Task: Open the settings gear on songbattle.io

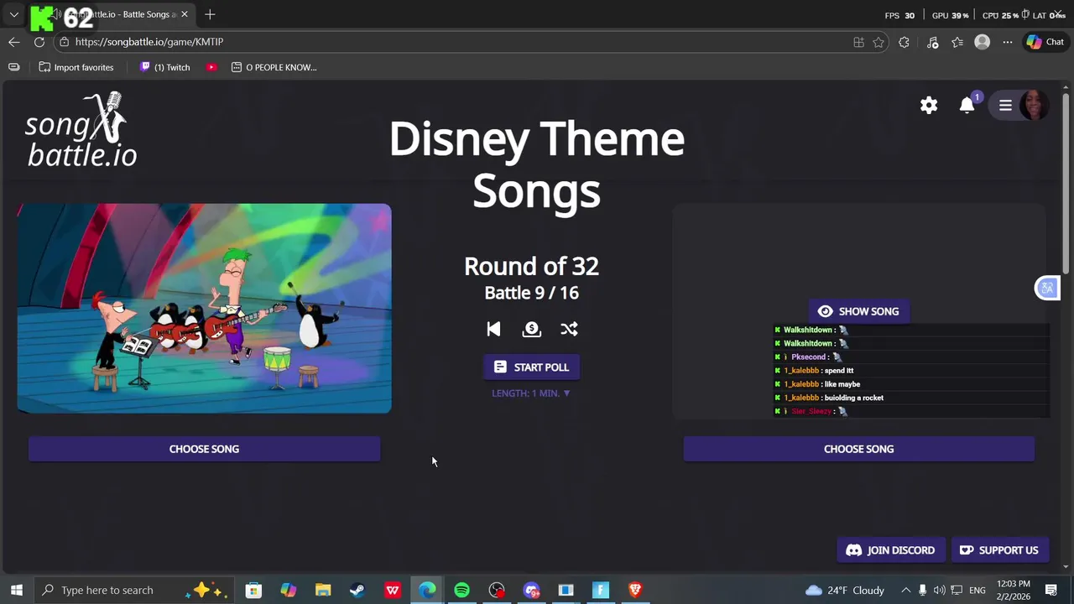Action: pos(929,105)
